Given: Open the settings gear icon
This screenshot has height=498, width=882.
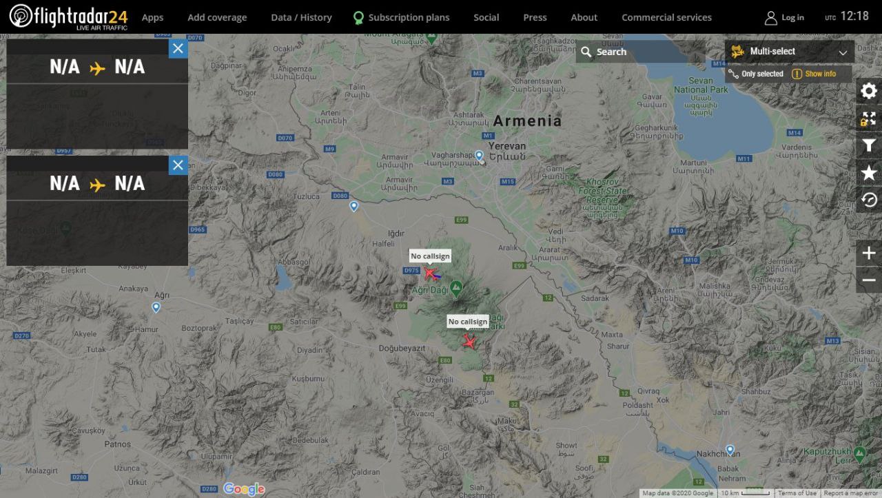Looking at the screenshot, I should [869, 91].
